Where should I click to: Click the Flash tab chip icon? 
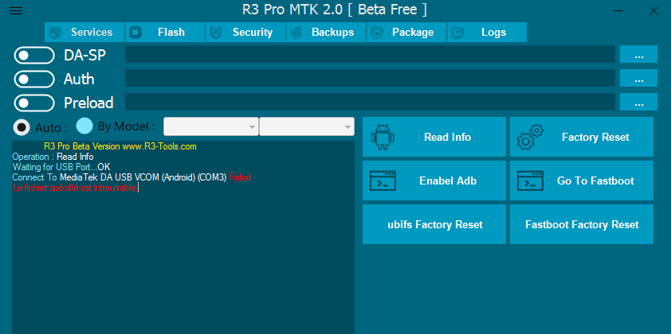tap(135, 33)
